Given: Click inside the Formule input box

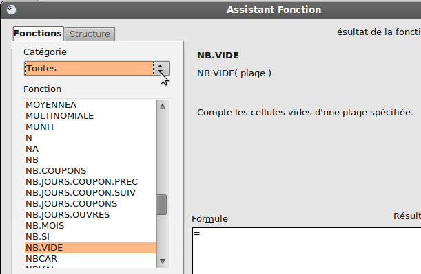Looking at the screenshot, I should pos(307,251).
